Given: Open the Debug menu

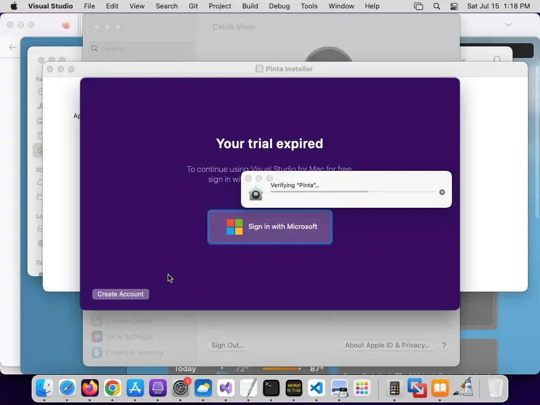Looking at the screenshot, I should (x=279, y=6).
